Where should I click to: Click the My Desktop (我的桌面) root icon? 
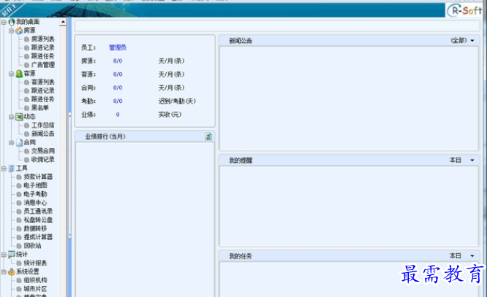(12, 22)
